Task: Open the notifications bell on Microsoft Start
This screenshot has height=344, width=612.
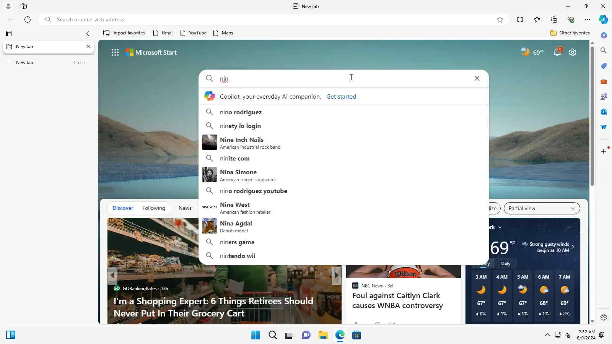Action: [x=557, y=52]
